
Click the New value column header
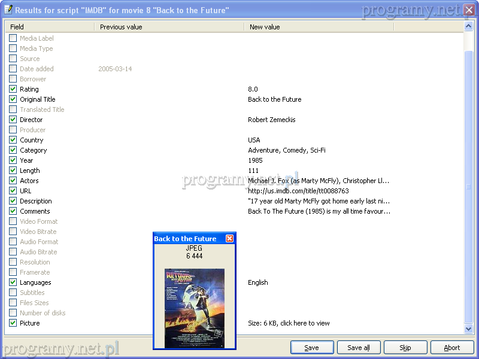319,27
